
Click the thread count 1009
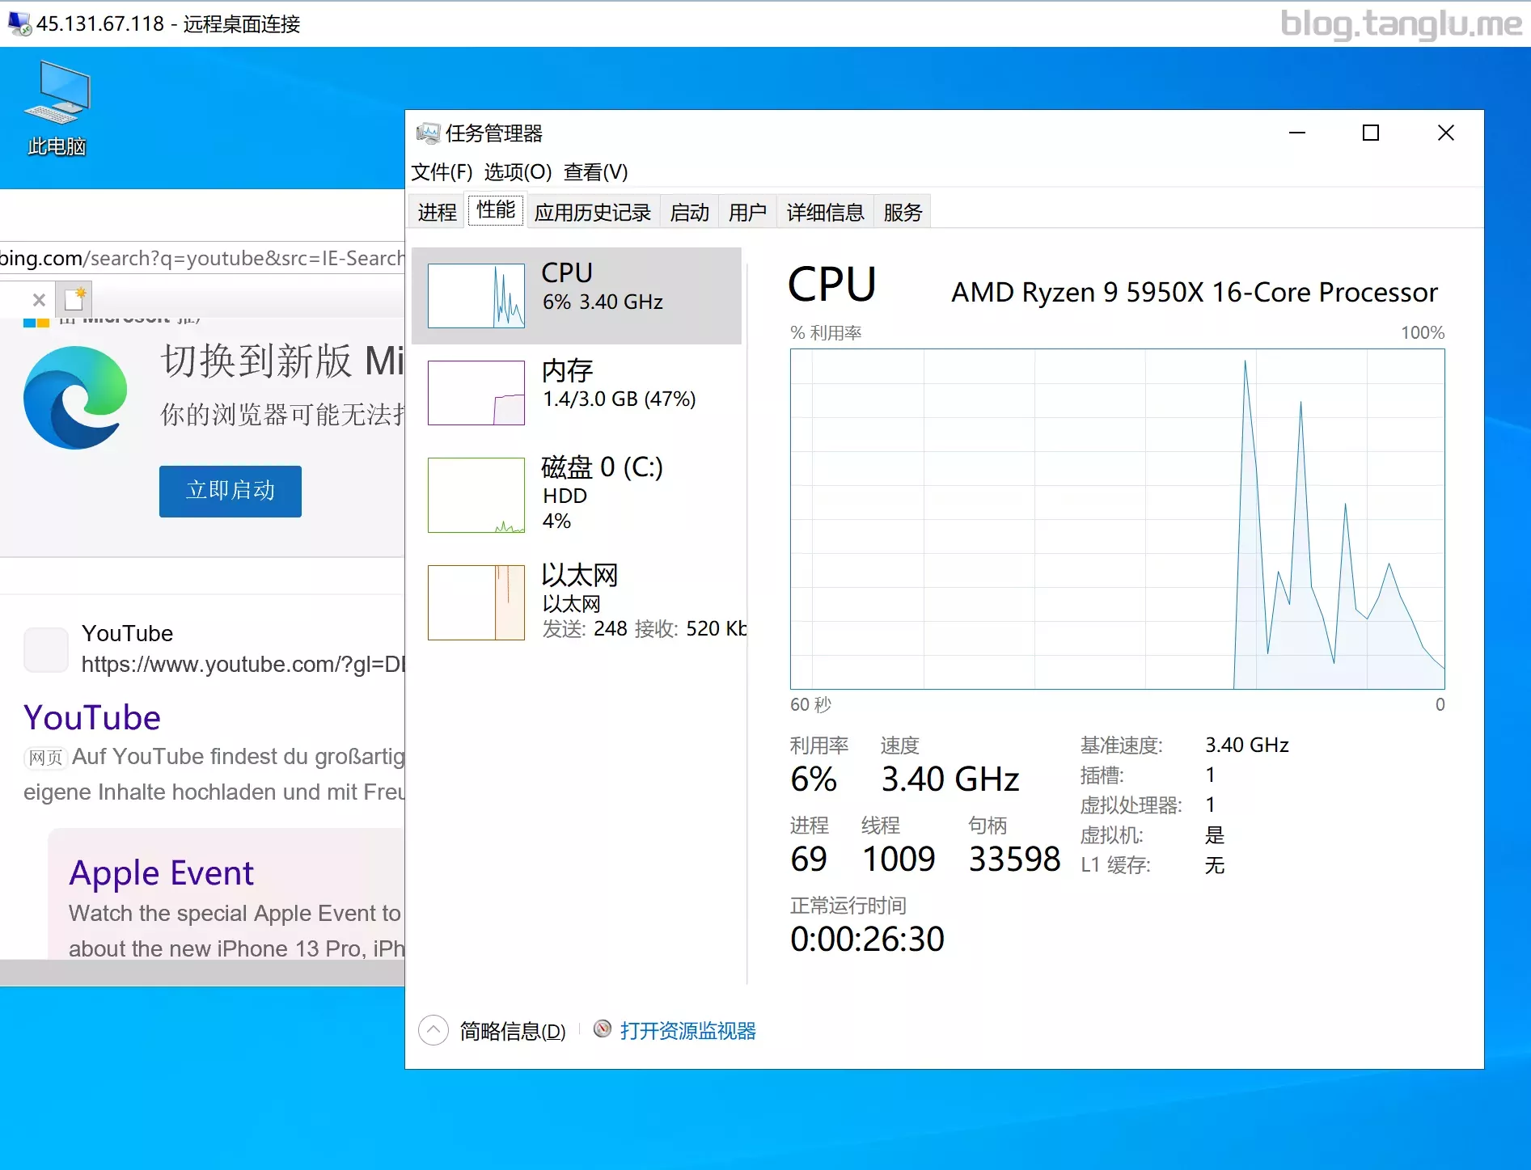898,859
